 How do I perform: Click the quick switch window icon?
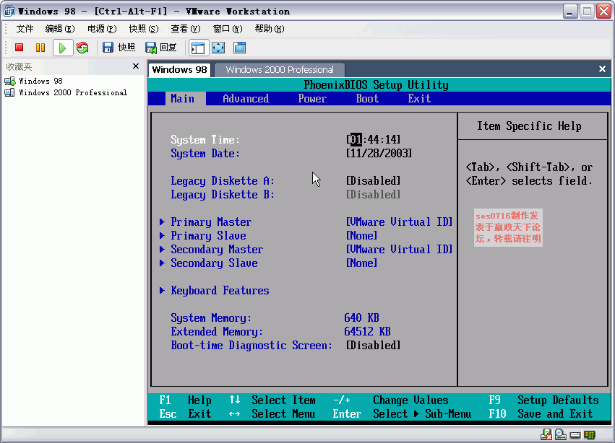[240, 48]
